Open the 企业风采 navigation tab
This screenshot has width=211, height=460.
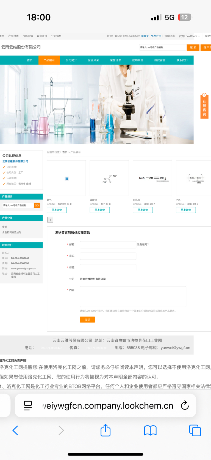pos(93,60)
